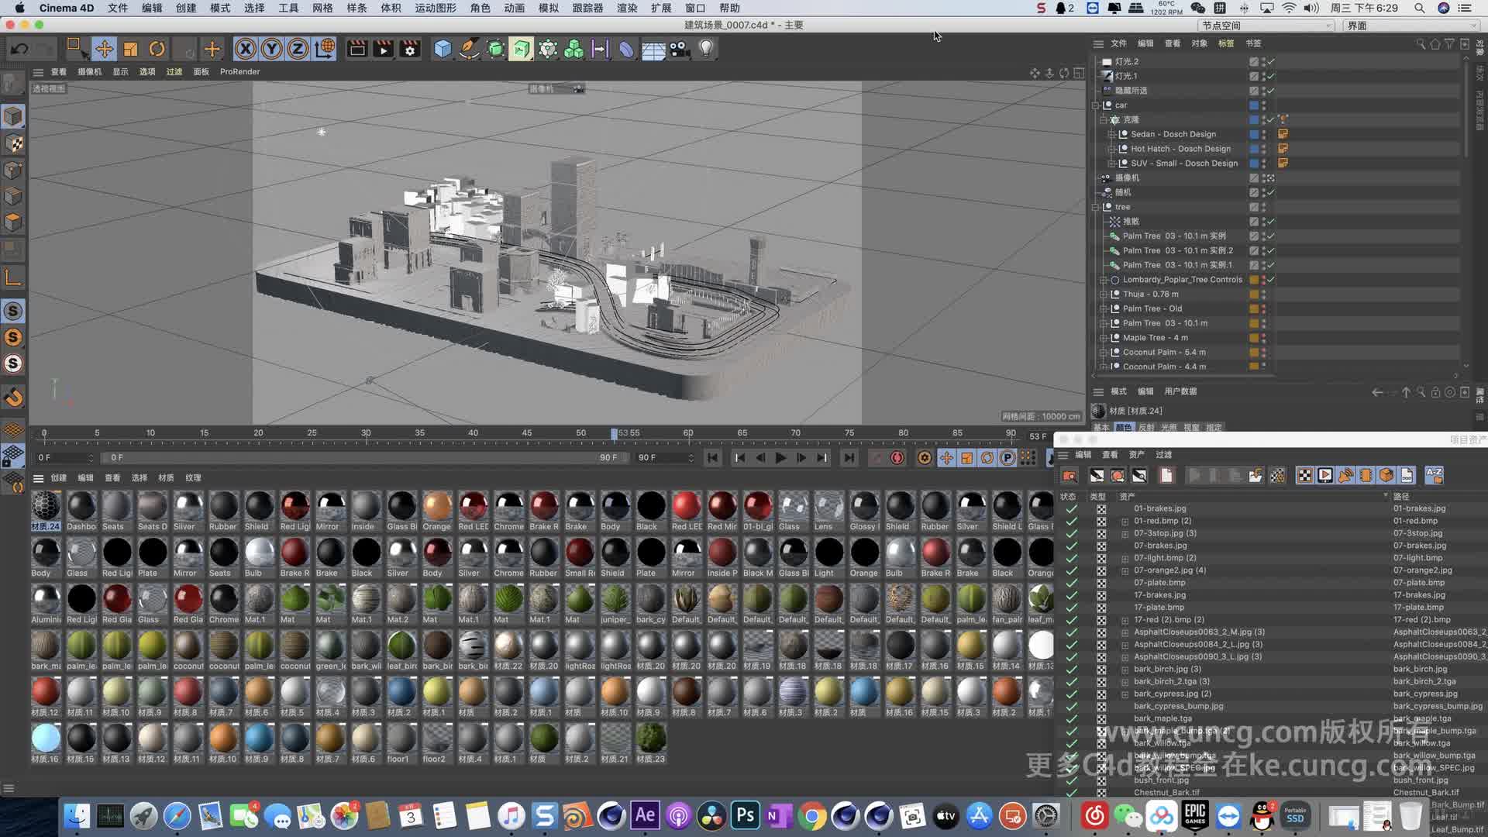Open the 节点空间 dropdown
Image resolution: width=1488 pixels, height=837 pixels.
pyautogui.click(x=1266, y=26)
